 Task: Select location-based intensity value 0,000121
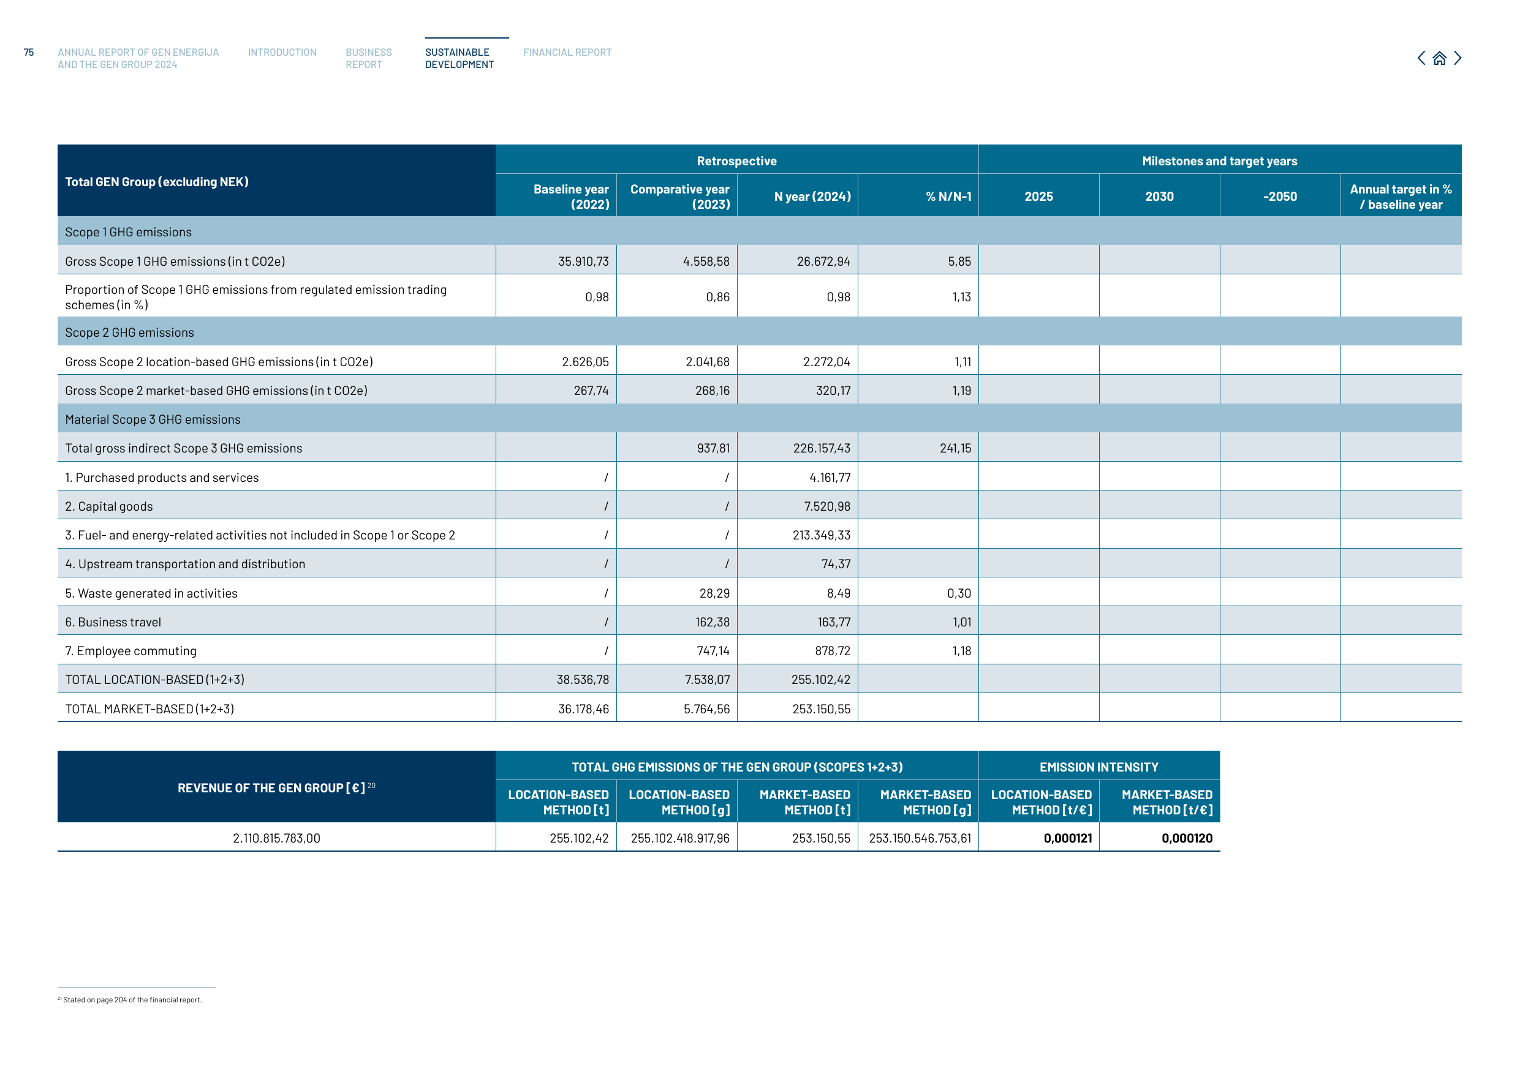coord(1068,838)
